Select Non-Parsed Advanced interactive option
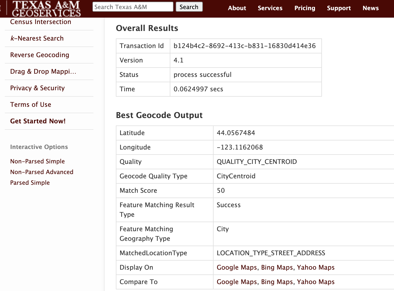394x291 pixels. pos(42,172)
